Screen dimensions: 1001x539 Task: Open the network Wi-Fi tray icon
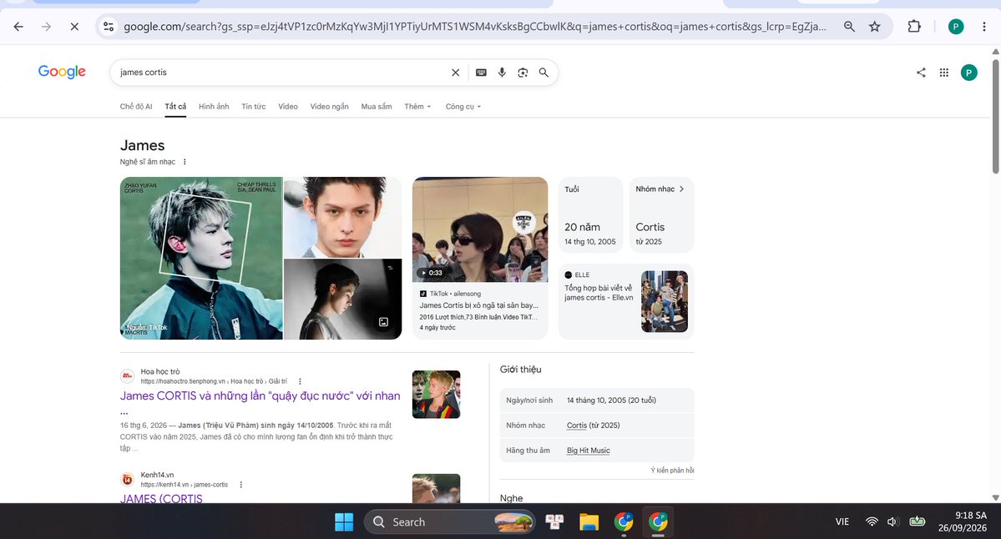pyautogui.click(x=872, y=521)
